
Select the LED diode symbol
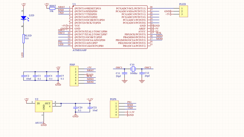click(24, 18)
